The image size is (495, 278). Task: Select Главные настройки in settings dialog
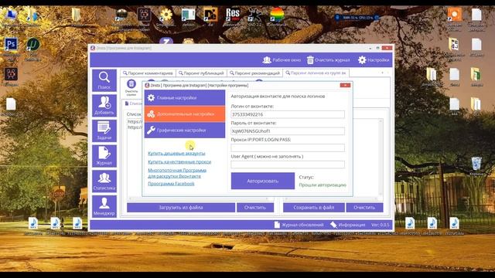[185, 98]
